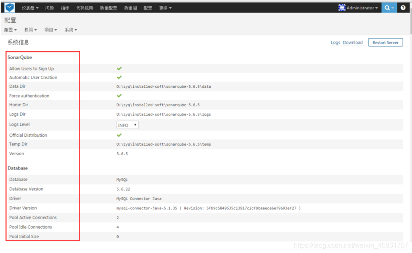The width and height of the screenshot is (412, 253).
Task: Open the Logs Level INFO dropdown
Action: click(x=127, y=125)
